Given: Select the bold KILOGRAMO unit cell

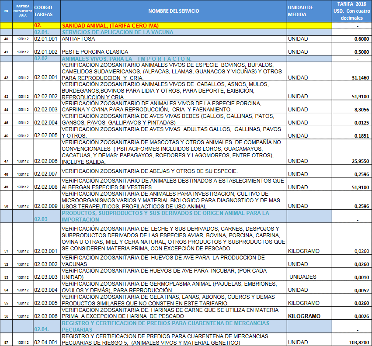Looking at the screenshot, I should 304,316.
